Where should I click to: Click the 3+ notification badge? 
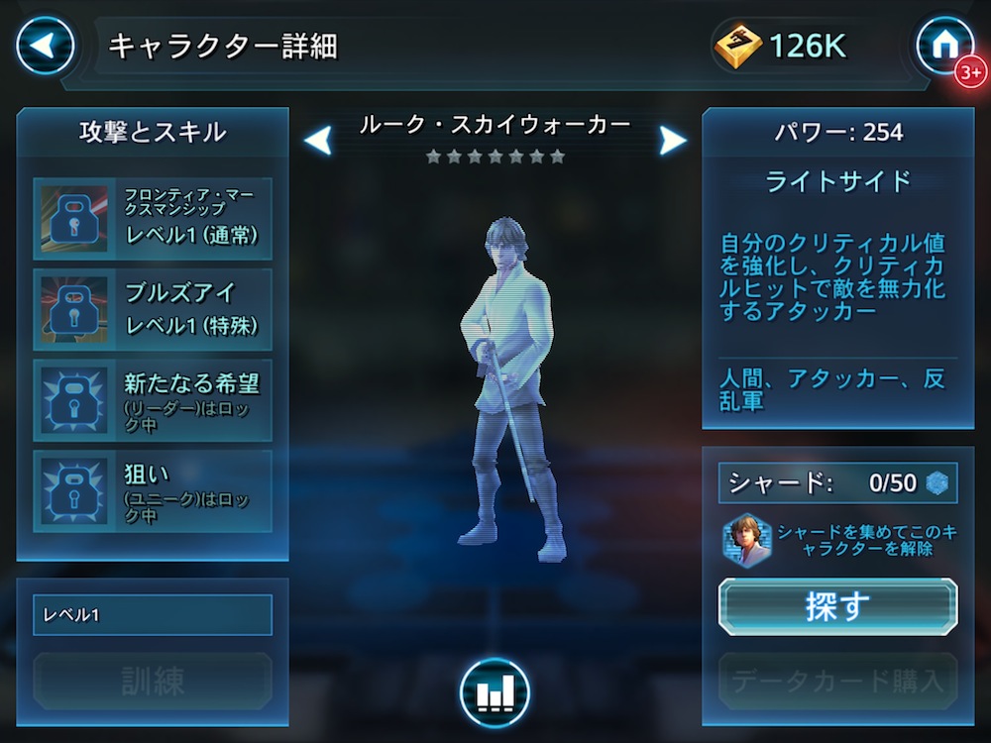point(971,72)
